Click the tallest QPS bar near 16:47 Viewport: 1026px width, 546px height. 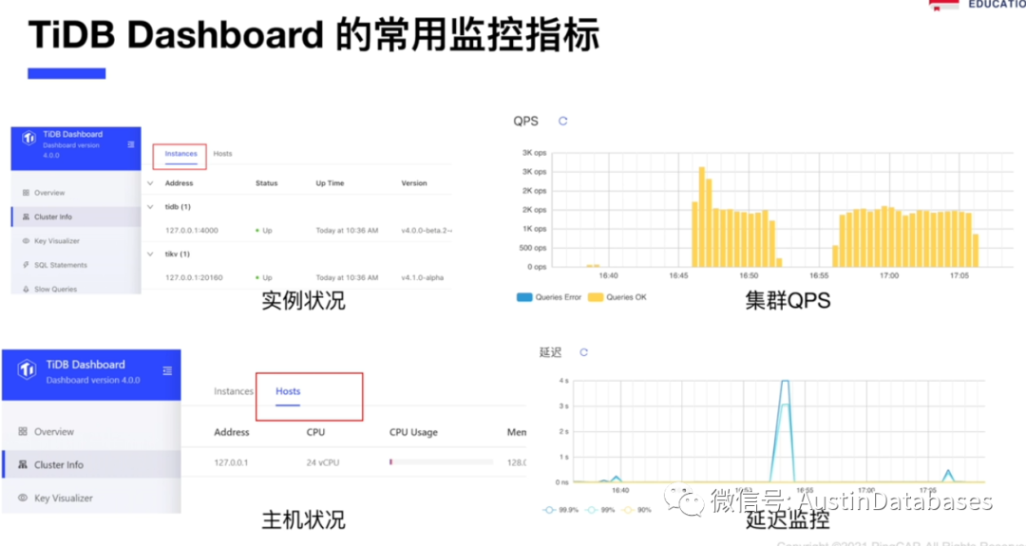[x=702, y=217]
